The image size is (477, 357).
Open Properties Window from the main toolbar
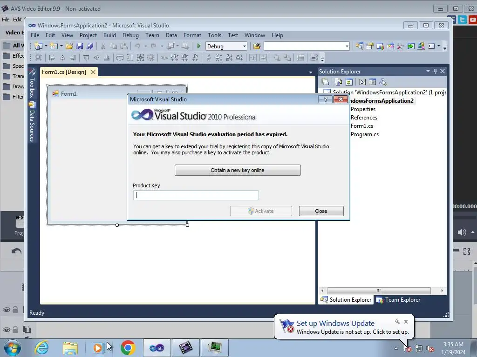pyautogui.click(x=369, y=46)
